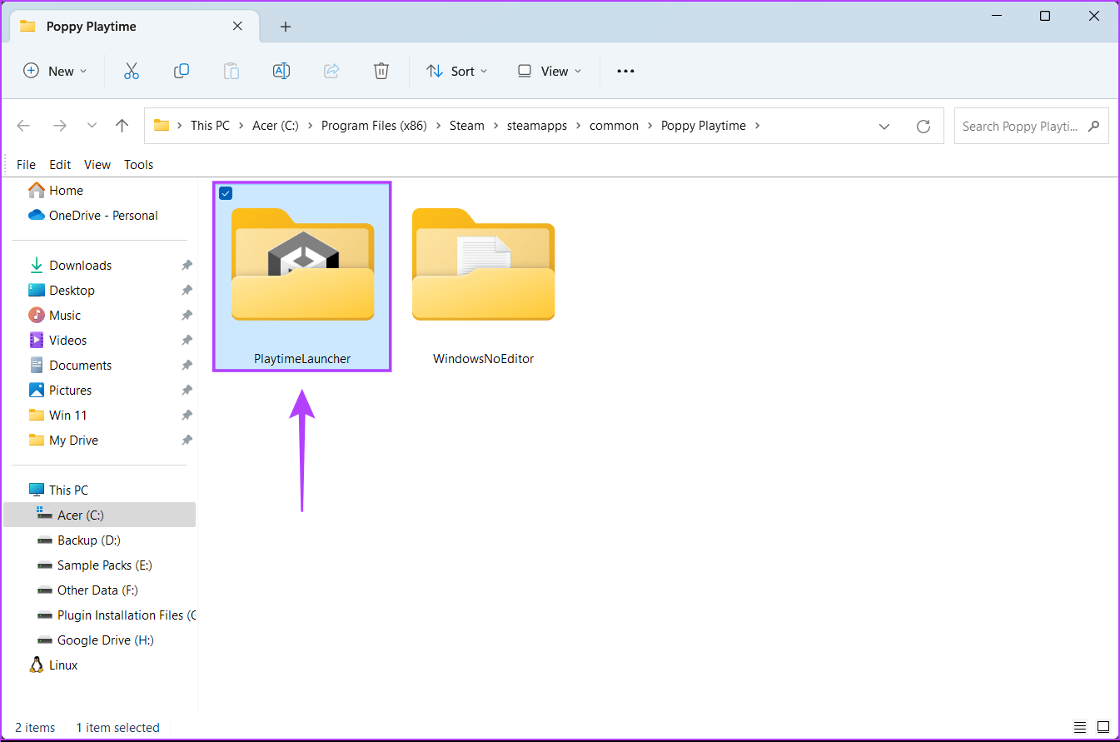Expand chevron after Steam in path
The height and width of the screenshot is (742, 1120).
pos(495,126)
